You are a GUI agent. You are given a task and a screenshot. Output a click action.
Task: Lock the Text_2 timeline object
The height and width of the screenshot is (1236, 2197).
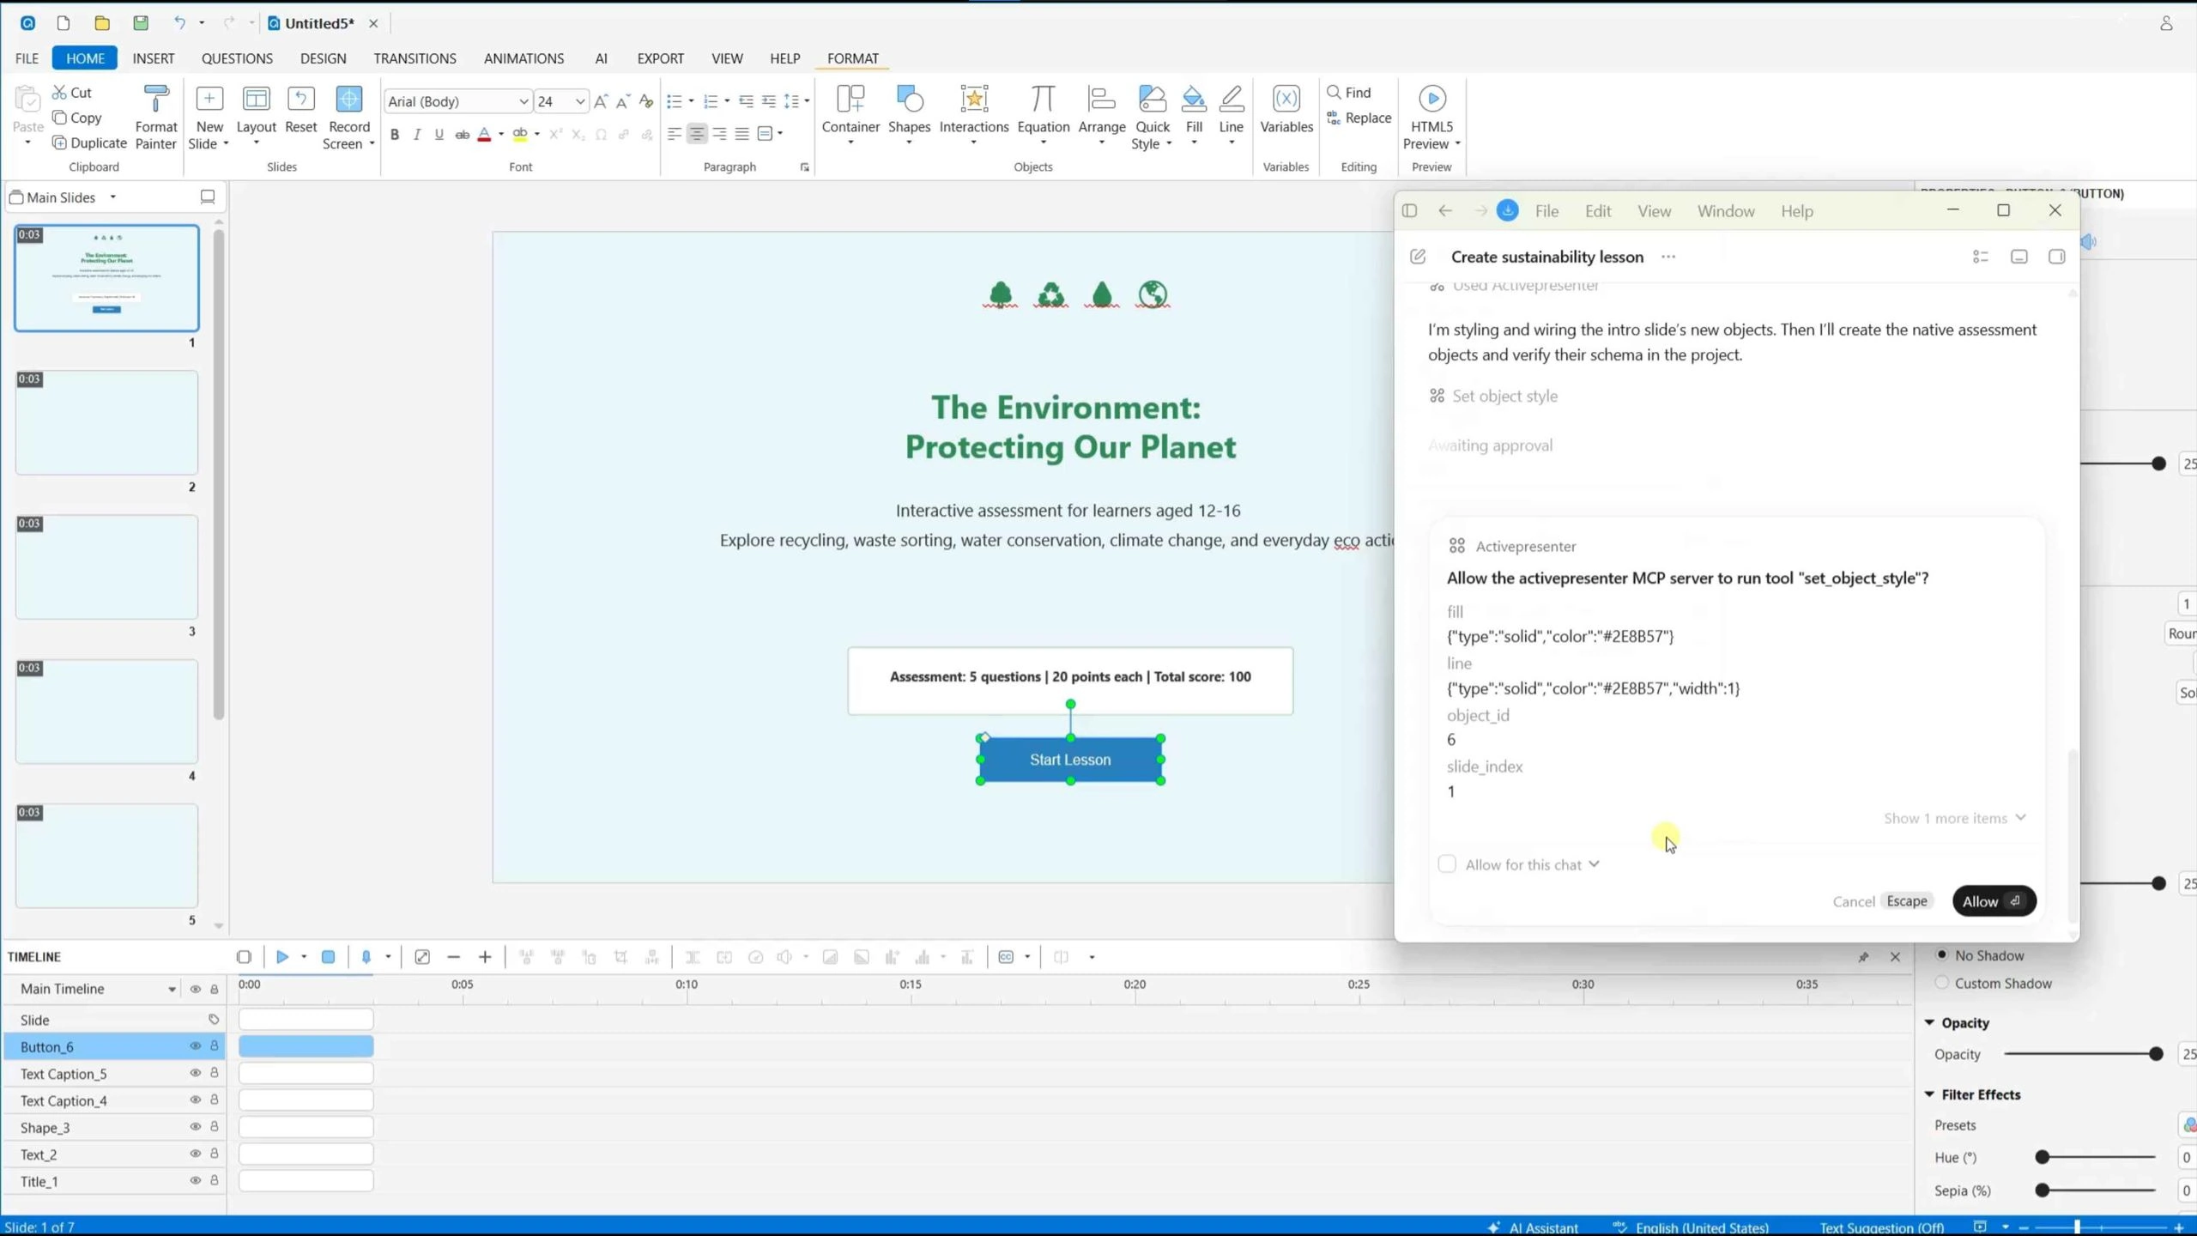215,1154
